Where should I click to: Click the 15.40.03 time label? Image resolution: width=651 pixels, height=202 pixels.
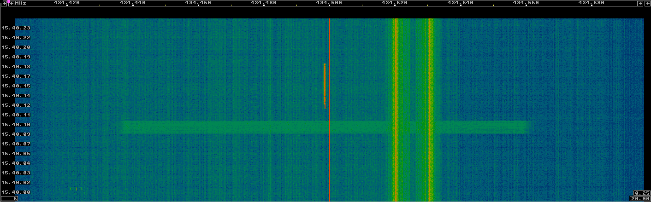(16, 173)
